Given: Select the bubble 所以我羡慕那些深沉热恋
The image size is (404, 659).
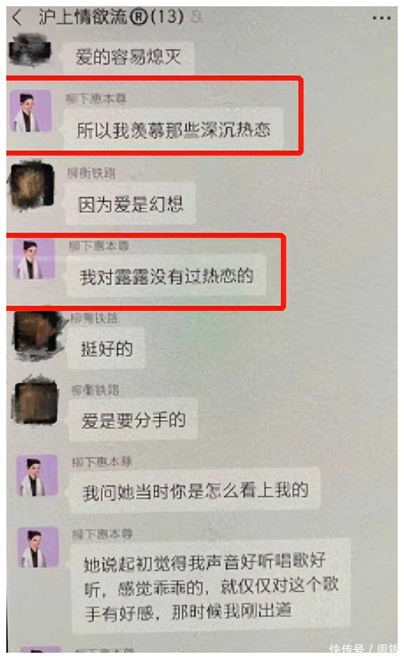Looking at the screenshot, I should 174,129.
